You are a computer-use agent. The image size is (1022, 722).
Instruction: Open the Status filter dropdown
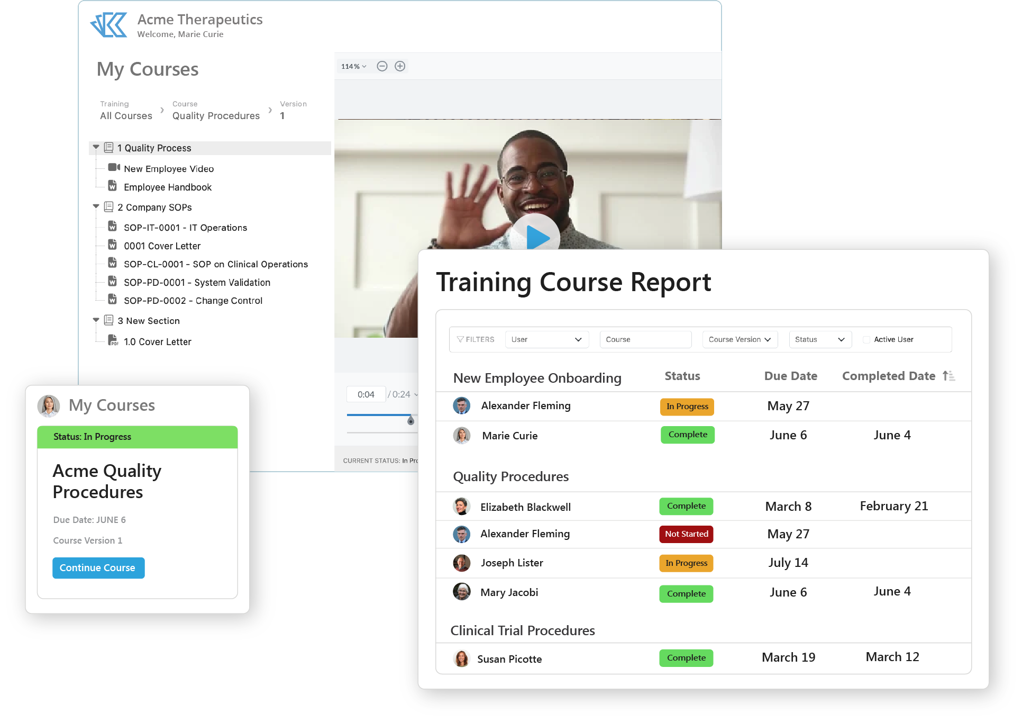(819, 339)
